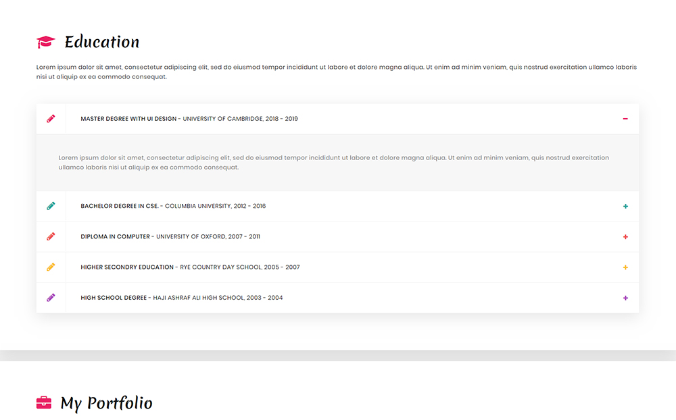Click the purple pencil icon on High School row

point(51,297)
